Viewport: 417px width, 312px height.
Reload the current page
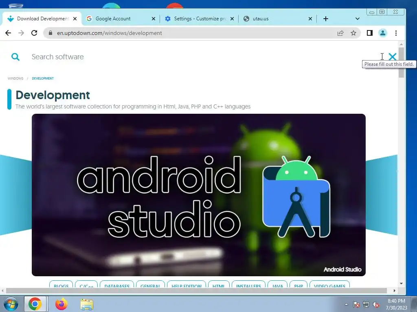(34, 33)
